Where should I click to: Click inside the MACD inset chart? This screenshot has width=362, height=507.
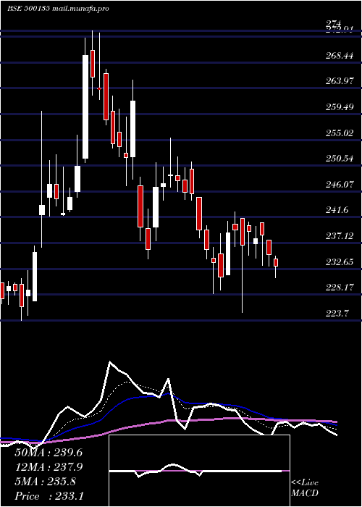click(x=199, y=471)
